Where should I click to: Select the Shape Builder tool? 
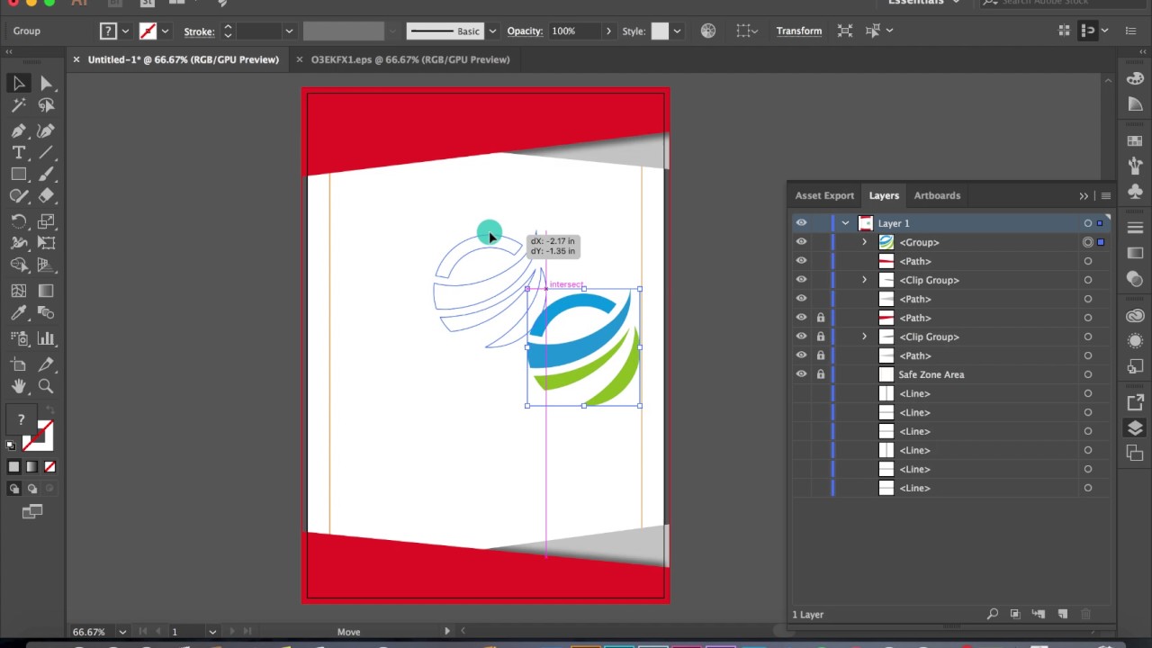[19, 265]
